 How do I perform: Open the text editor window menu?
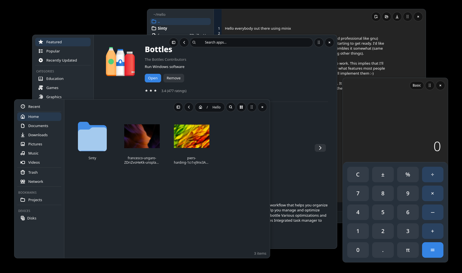click(408, 17)
